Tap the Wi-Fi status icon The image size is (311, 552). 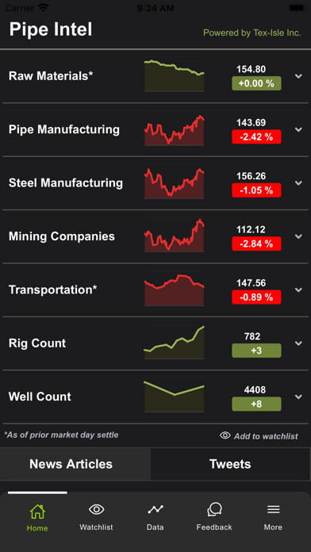click(44, 7)
